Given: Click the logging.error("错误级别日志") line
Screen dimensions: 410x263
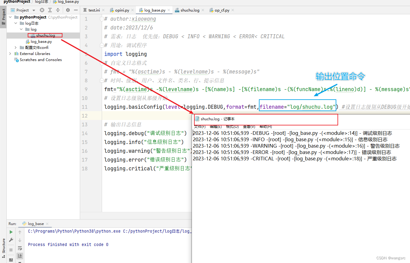Looking at the screenshot, I should (145, 160).
